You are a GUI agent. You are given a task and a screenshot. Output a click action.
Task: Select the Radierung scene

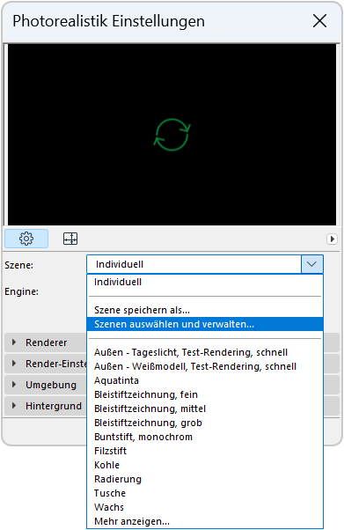(x=205, y=479)
